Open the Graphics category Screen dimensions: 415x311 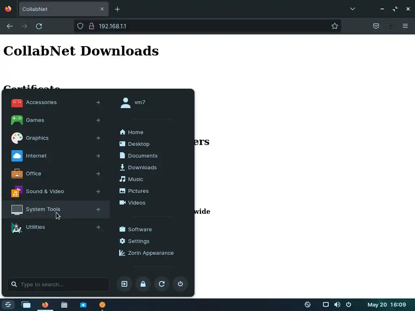pyautogui.click(x=56, y=138)
